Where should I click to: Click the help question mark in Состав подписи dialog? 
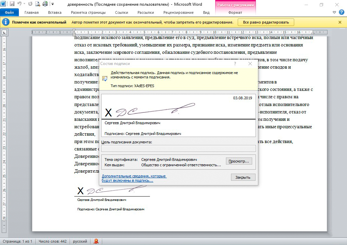point(235,64)
